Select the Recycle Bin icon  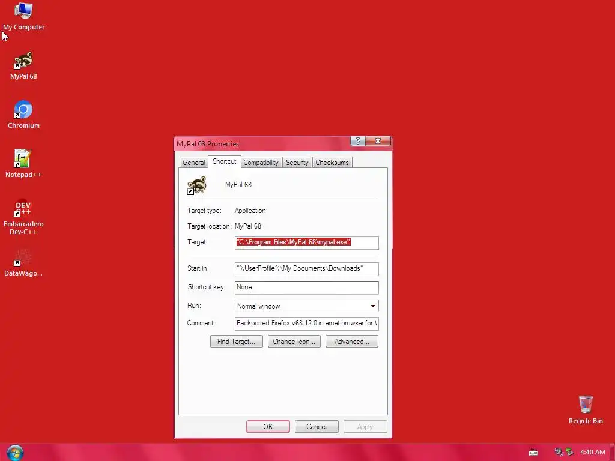pos(586,409)
